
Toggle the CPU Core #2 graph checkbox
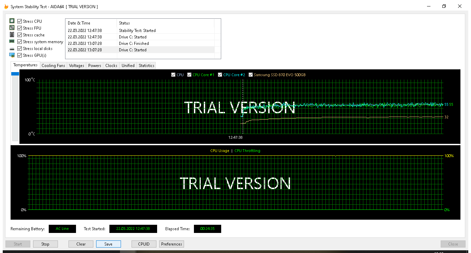[220, 75]
